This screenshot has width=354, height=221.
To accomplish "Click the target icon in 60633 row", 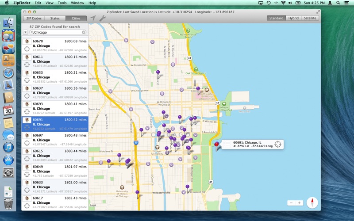I will point(27,190).
